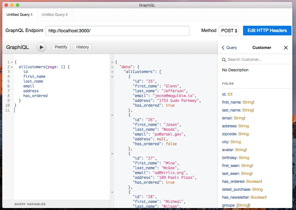This screenshot has height=210, width=296.
Task: Click the Prettify button
Action: tap(61, 47)
